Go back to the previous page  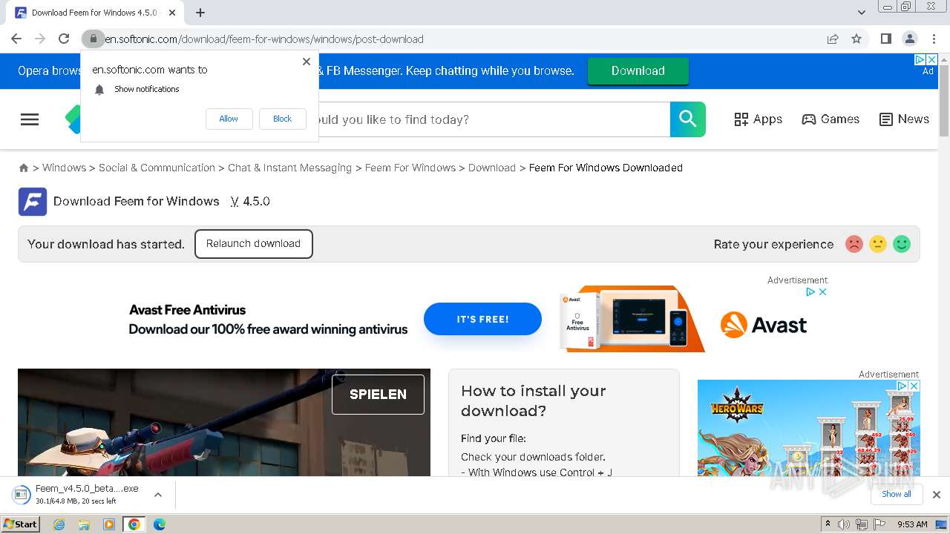point(16,39)
